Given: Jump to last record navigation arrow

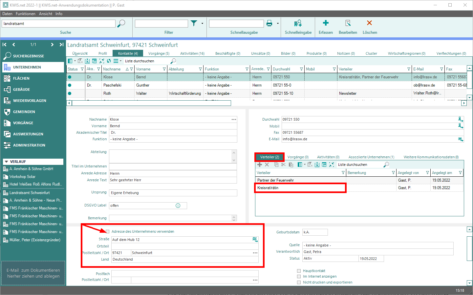Looking at the screenshot, I should pyautogui.click(x=61, y=45).
